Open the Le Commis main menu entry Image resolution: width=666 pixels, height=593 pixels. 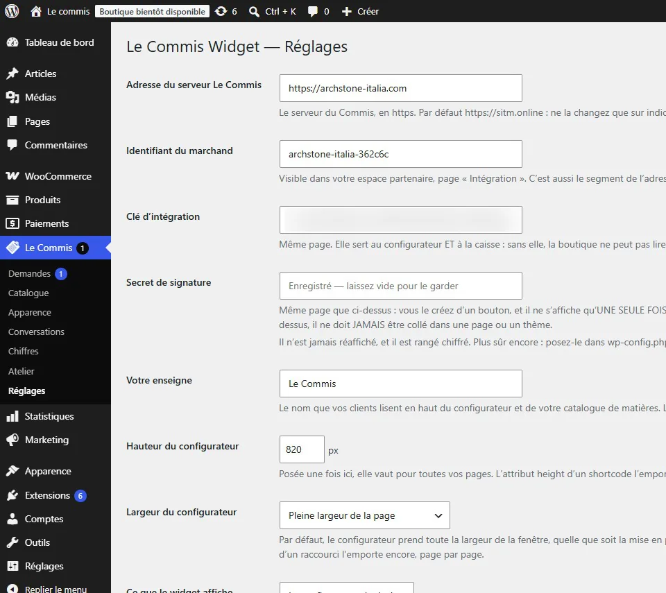55,248
